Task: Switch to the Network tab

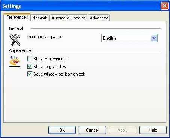Action: click(40, 18)
